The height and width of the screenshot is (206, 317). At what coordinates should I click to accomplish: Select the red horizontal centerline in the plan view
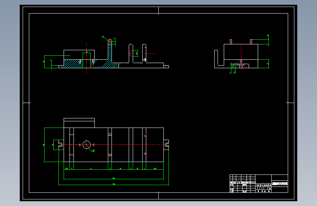pyautogui.click(x=113, y=144)
